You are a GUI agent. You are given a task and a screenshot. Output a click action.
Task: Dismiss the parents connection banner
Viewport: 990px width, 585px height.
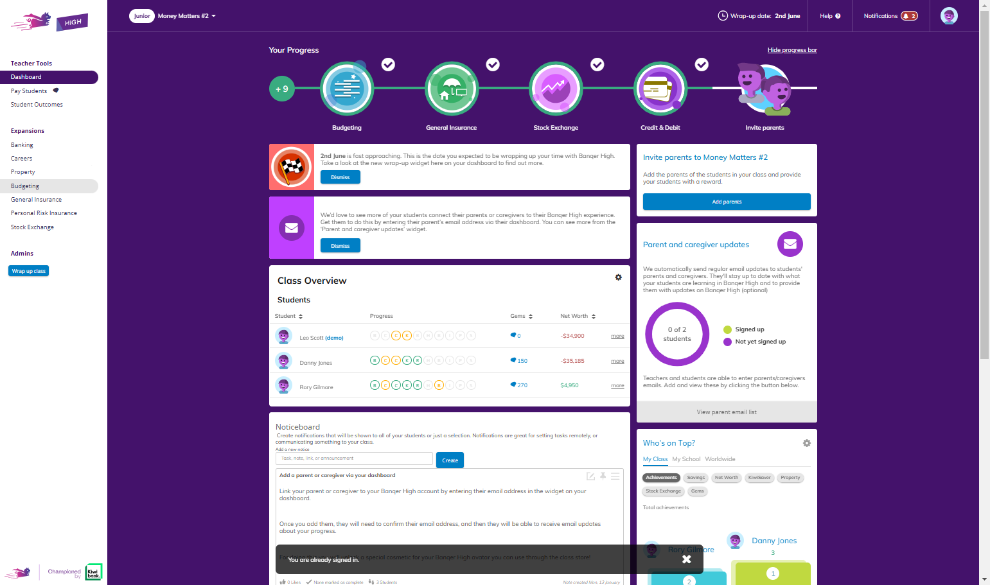click(340, 246)
